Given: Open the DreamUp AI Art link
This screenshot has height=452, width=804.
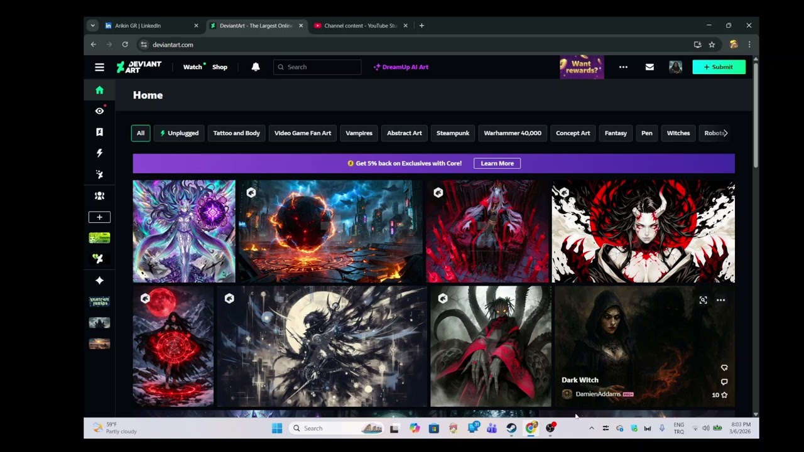Looking at the screenshot, I should point(401,67).
